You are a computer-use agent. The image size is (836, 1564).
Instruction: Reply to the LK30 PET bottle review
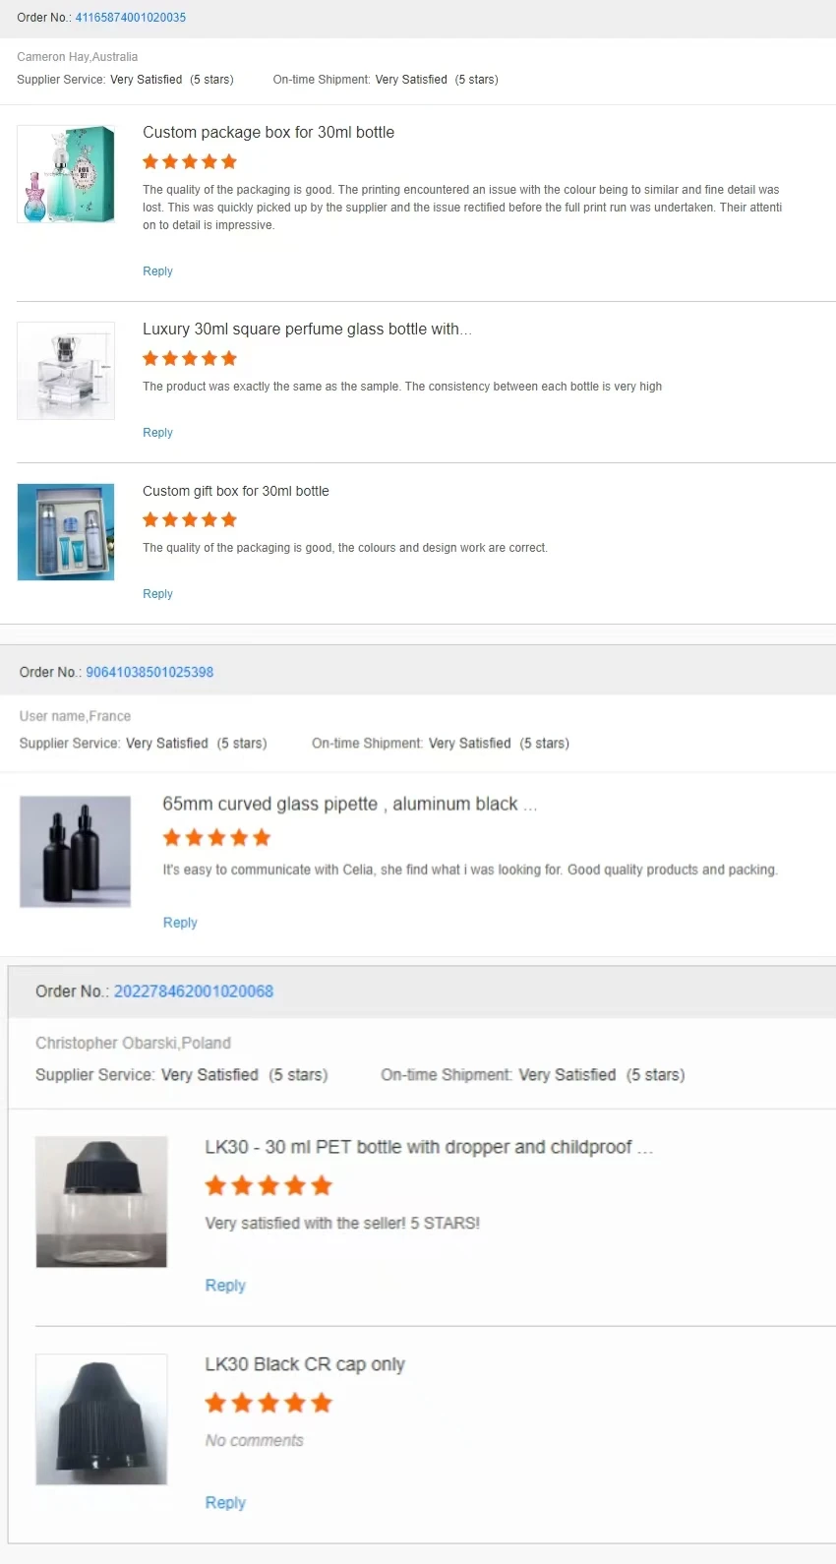[225, 1286]
